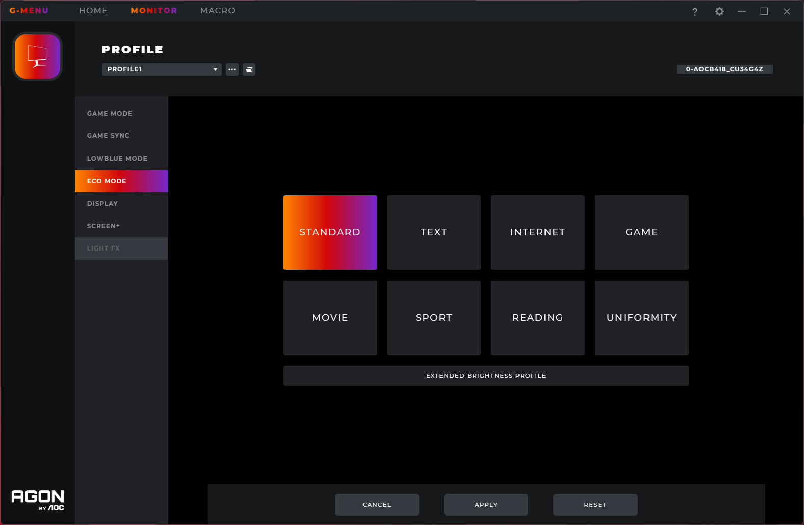Open the help question mark icon
Viewport: 804px width, 525px height.
click(x=694, y=12)
